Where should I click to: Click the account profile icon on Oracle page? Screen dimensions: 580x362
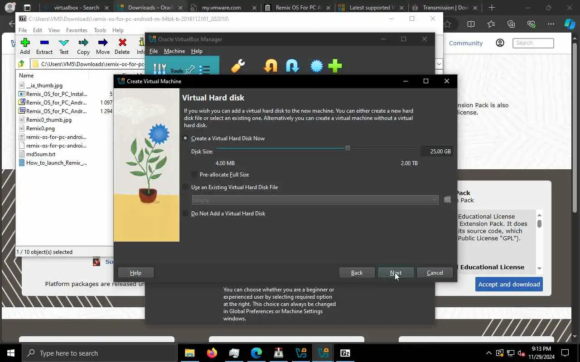click(500, 43)
